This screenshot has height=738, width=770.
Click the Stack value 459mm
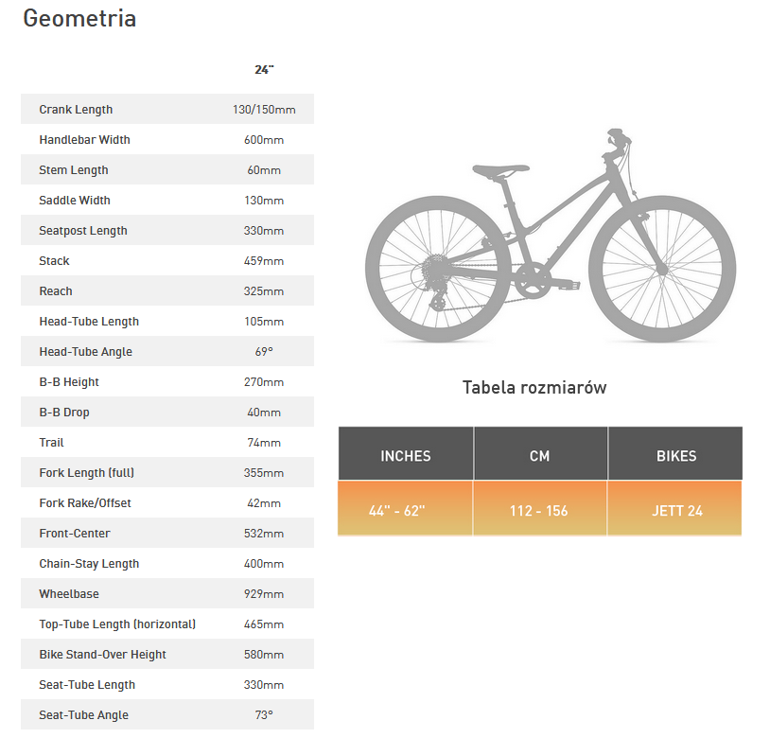coord(264,261)
